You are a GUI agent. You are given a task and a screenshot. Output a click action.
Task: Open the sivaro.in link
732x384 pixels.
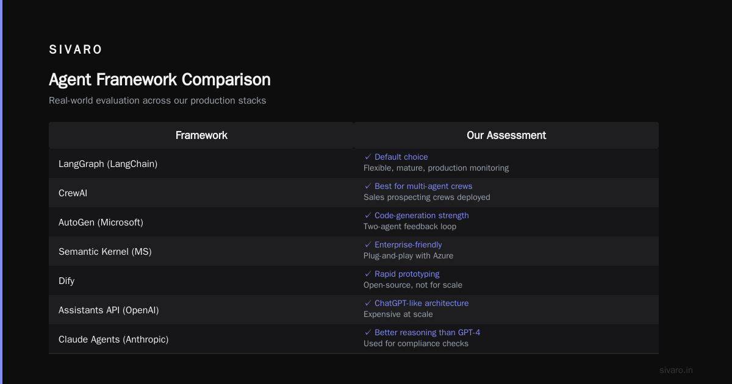[x=676, y=370]
